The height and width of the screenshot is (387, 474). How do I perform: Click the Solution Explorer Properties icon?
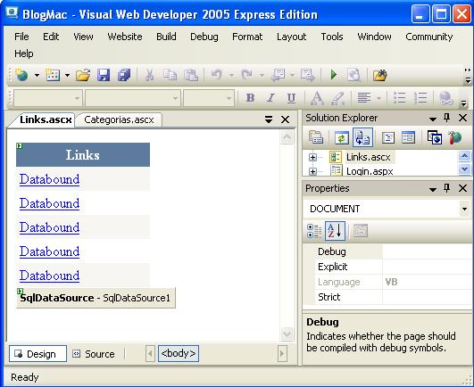pyautogui.click(x=316, y=138)
